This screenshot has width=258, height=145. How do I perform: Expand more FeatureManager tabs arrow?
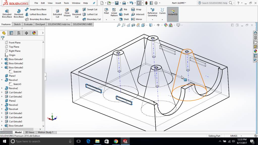point(43,33)
